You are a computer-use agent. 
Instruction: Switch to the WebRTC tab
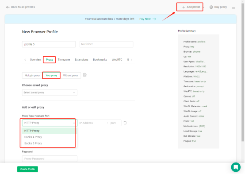pos(117,60)
